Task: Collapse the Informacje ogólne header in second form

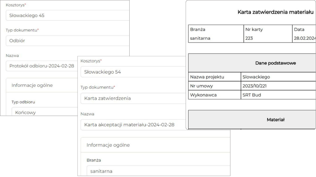Action: coord(155,145)
